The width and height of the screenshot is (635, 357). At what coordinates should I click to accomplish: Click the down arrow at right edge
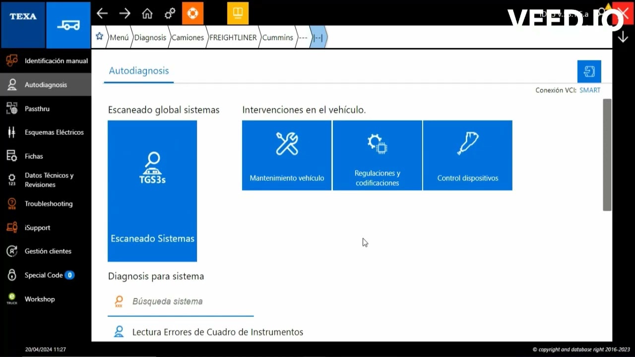tap(623, 37)
